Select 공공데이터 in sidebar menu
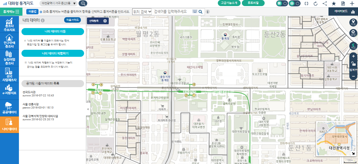Image resolution: width=358 pixels, height=164 pixels. (9, 108)
